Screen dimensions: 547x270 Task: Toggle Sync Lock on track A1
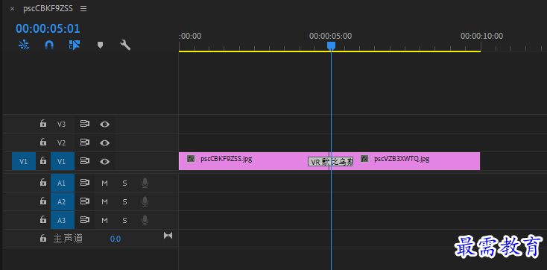tap(85, 182)
